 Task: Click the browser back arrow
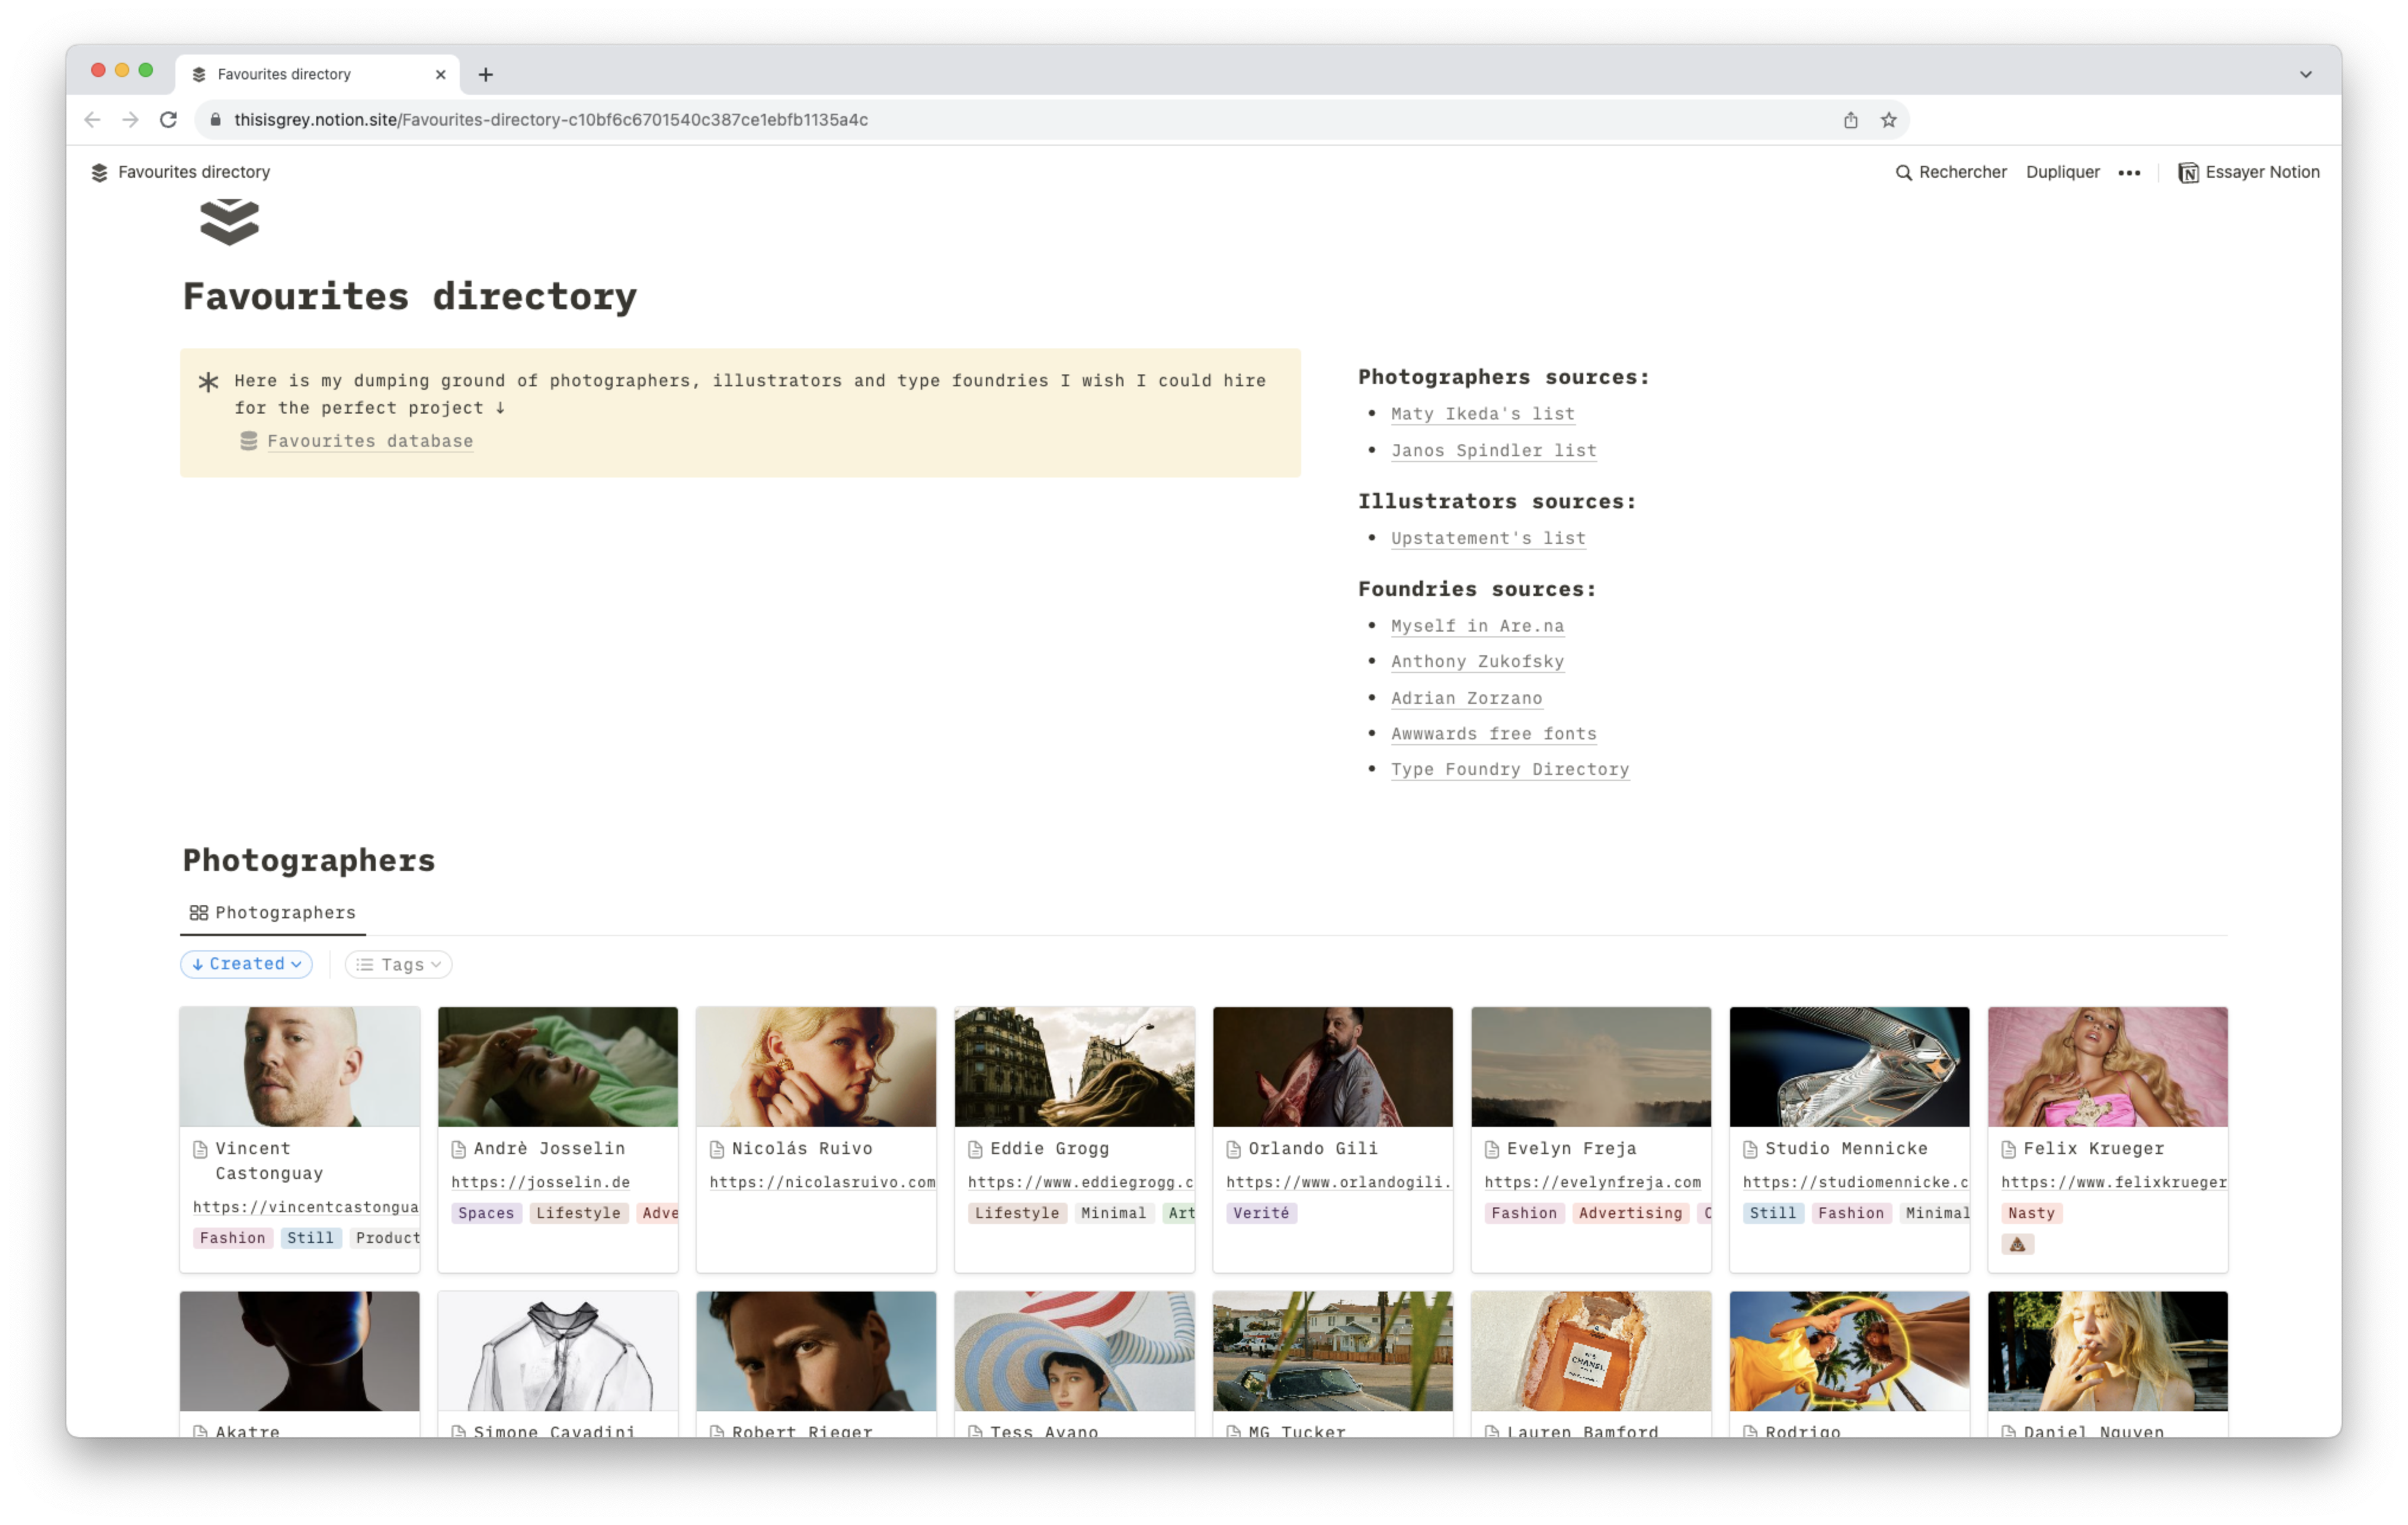[93, 120]
